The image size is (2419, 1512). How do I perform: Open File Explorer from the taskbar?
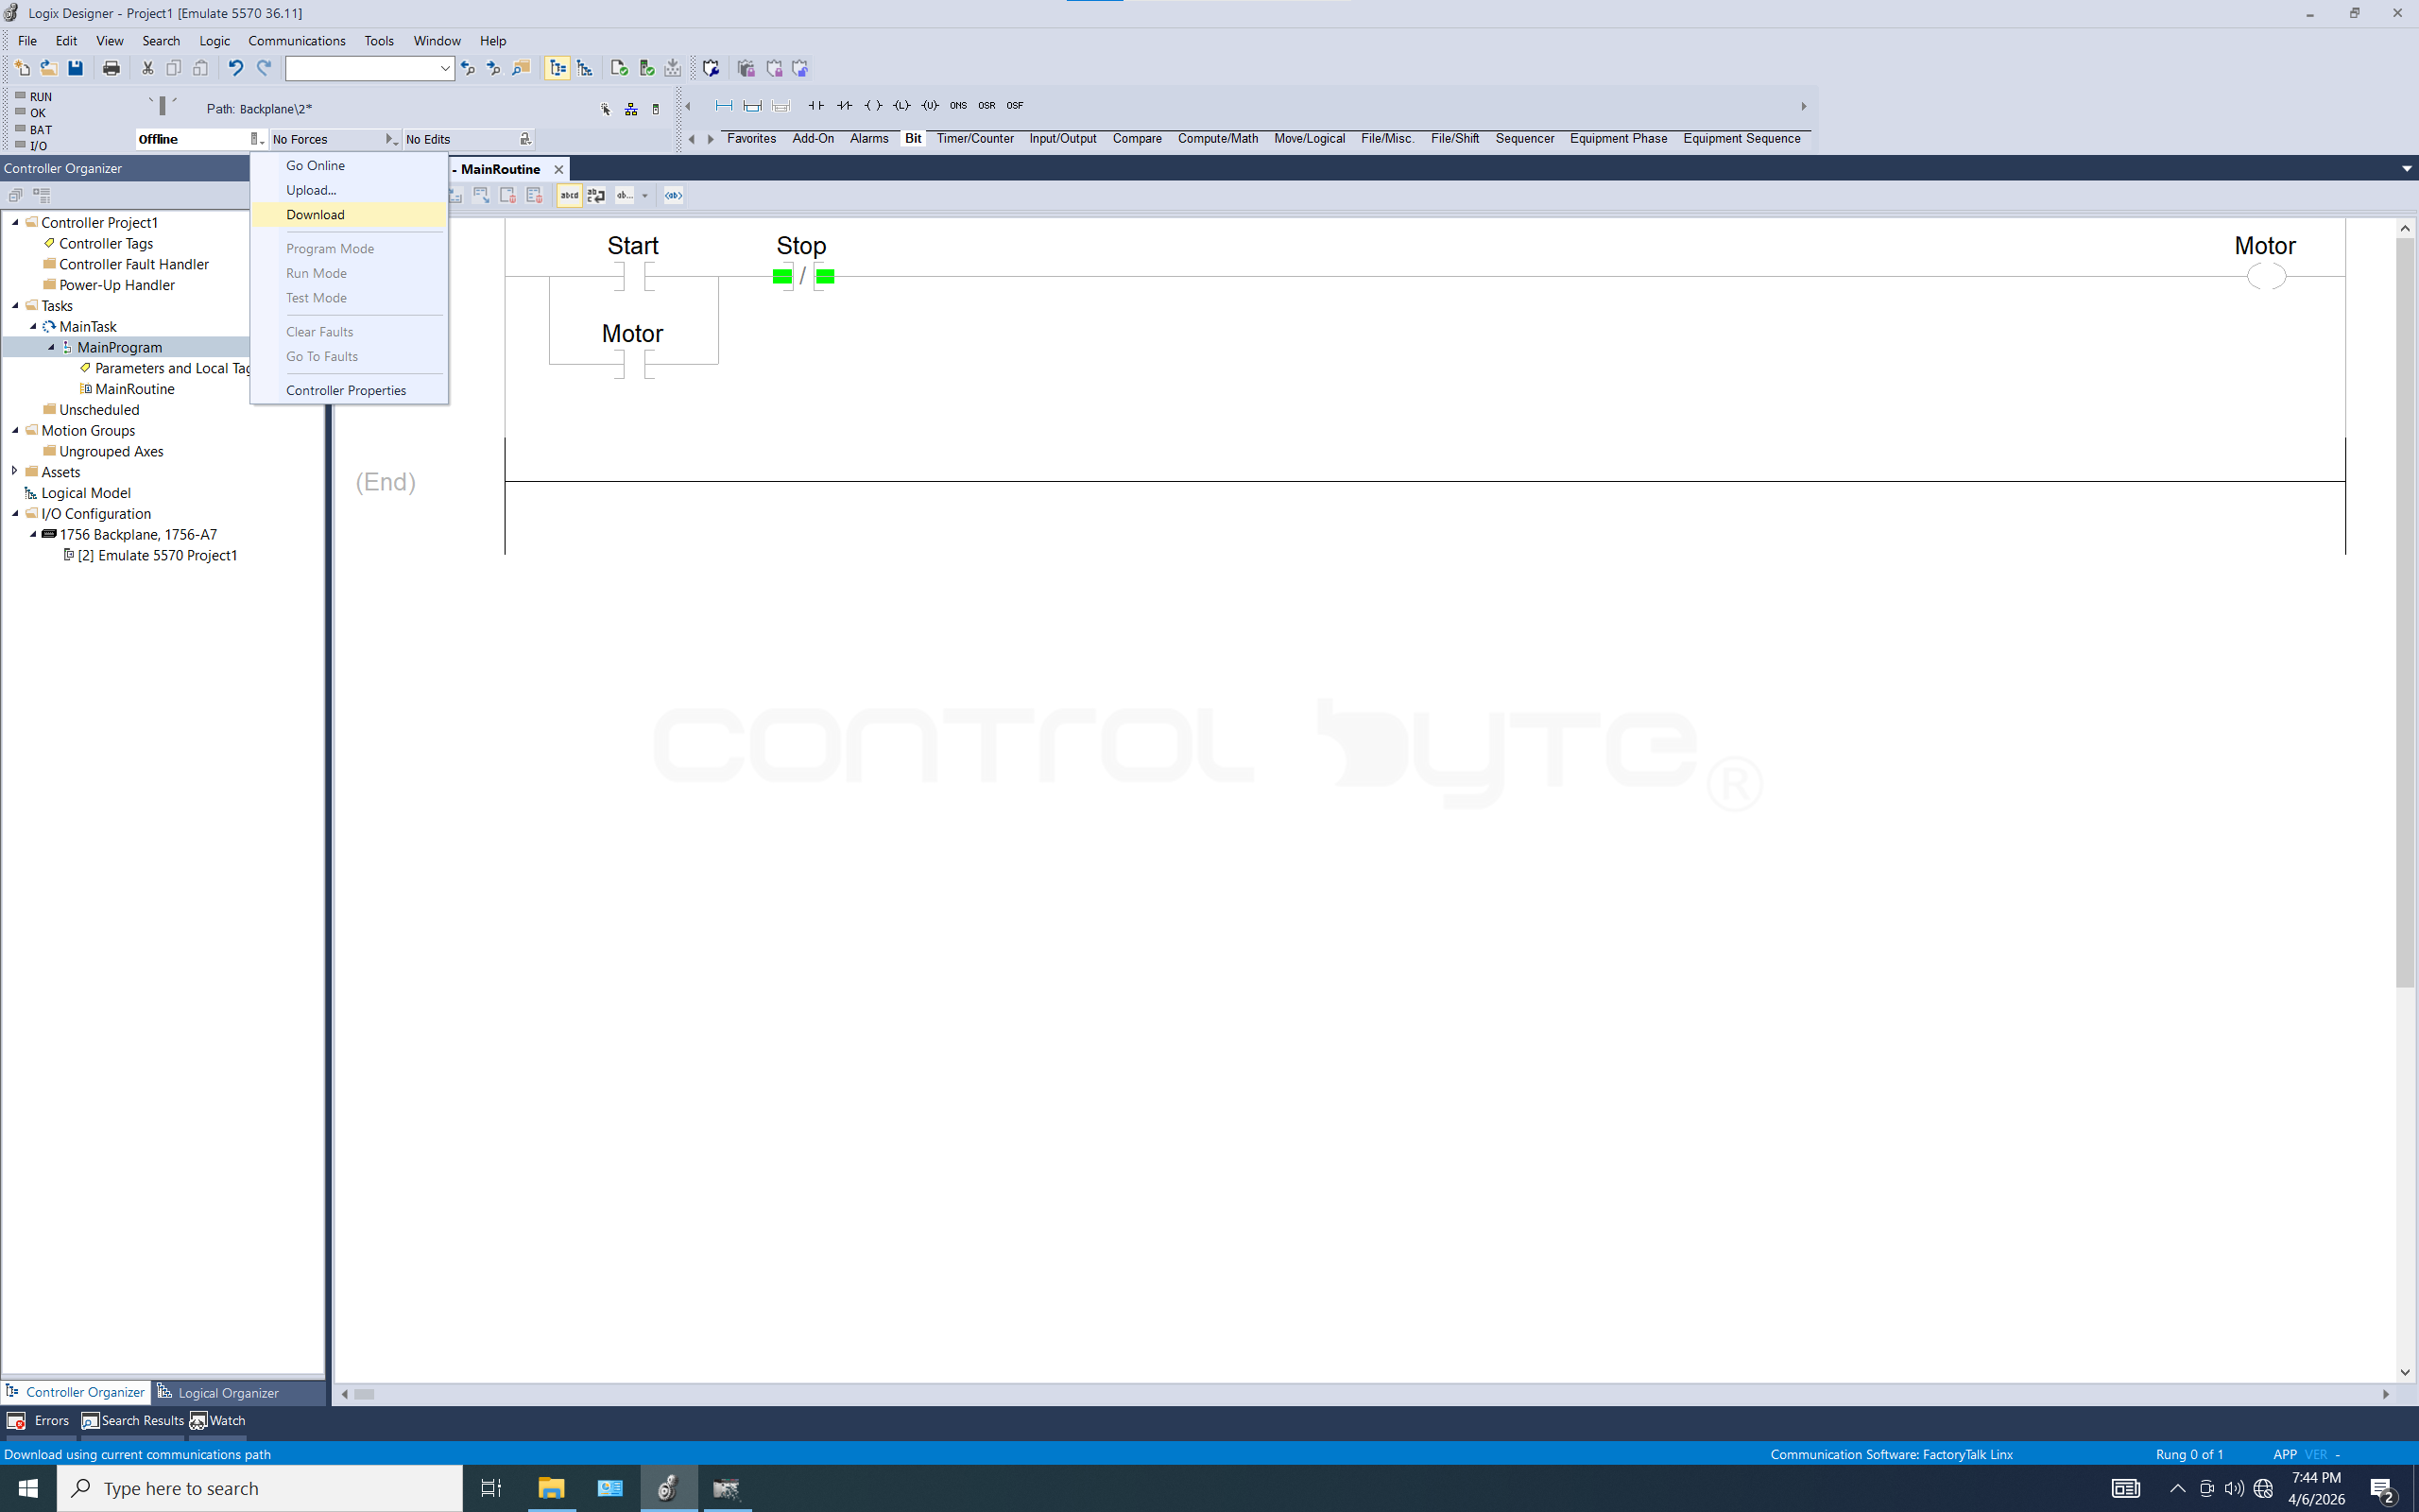(551, 1488)
